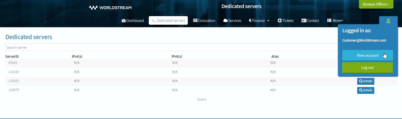Open server 89183 link

click(13, 63)
